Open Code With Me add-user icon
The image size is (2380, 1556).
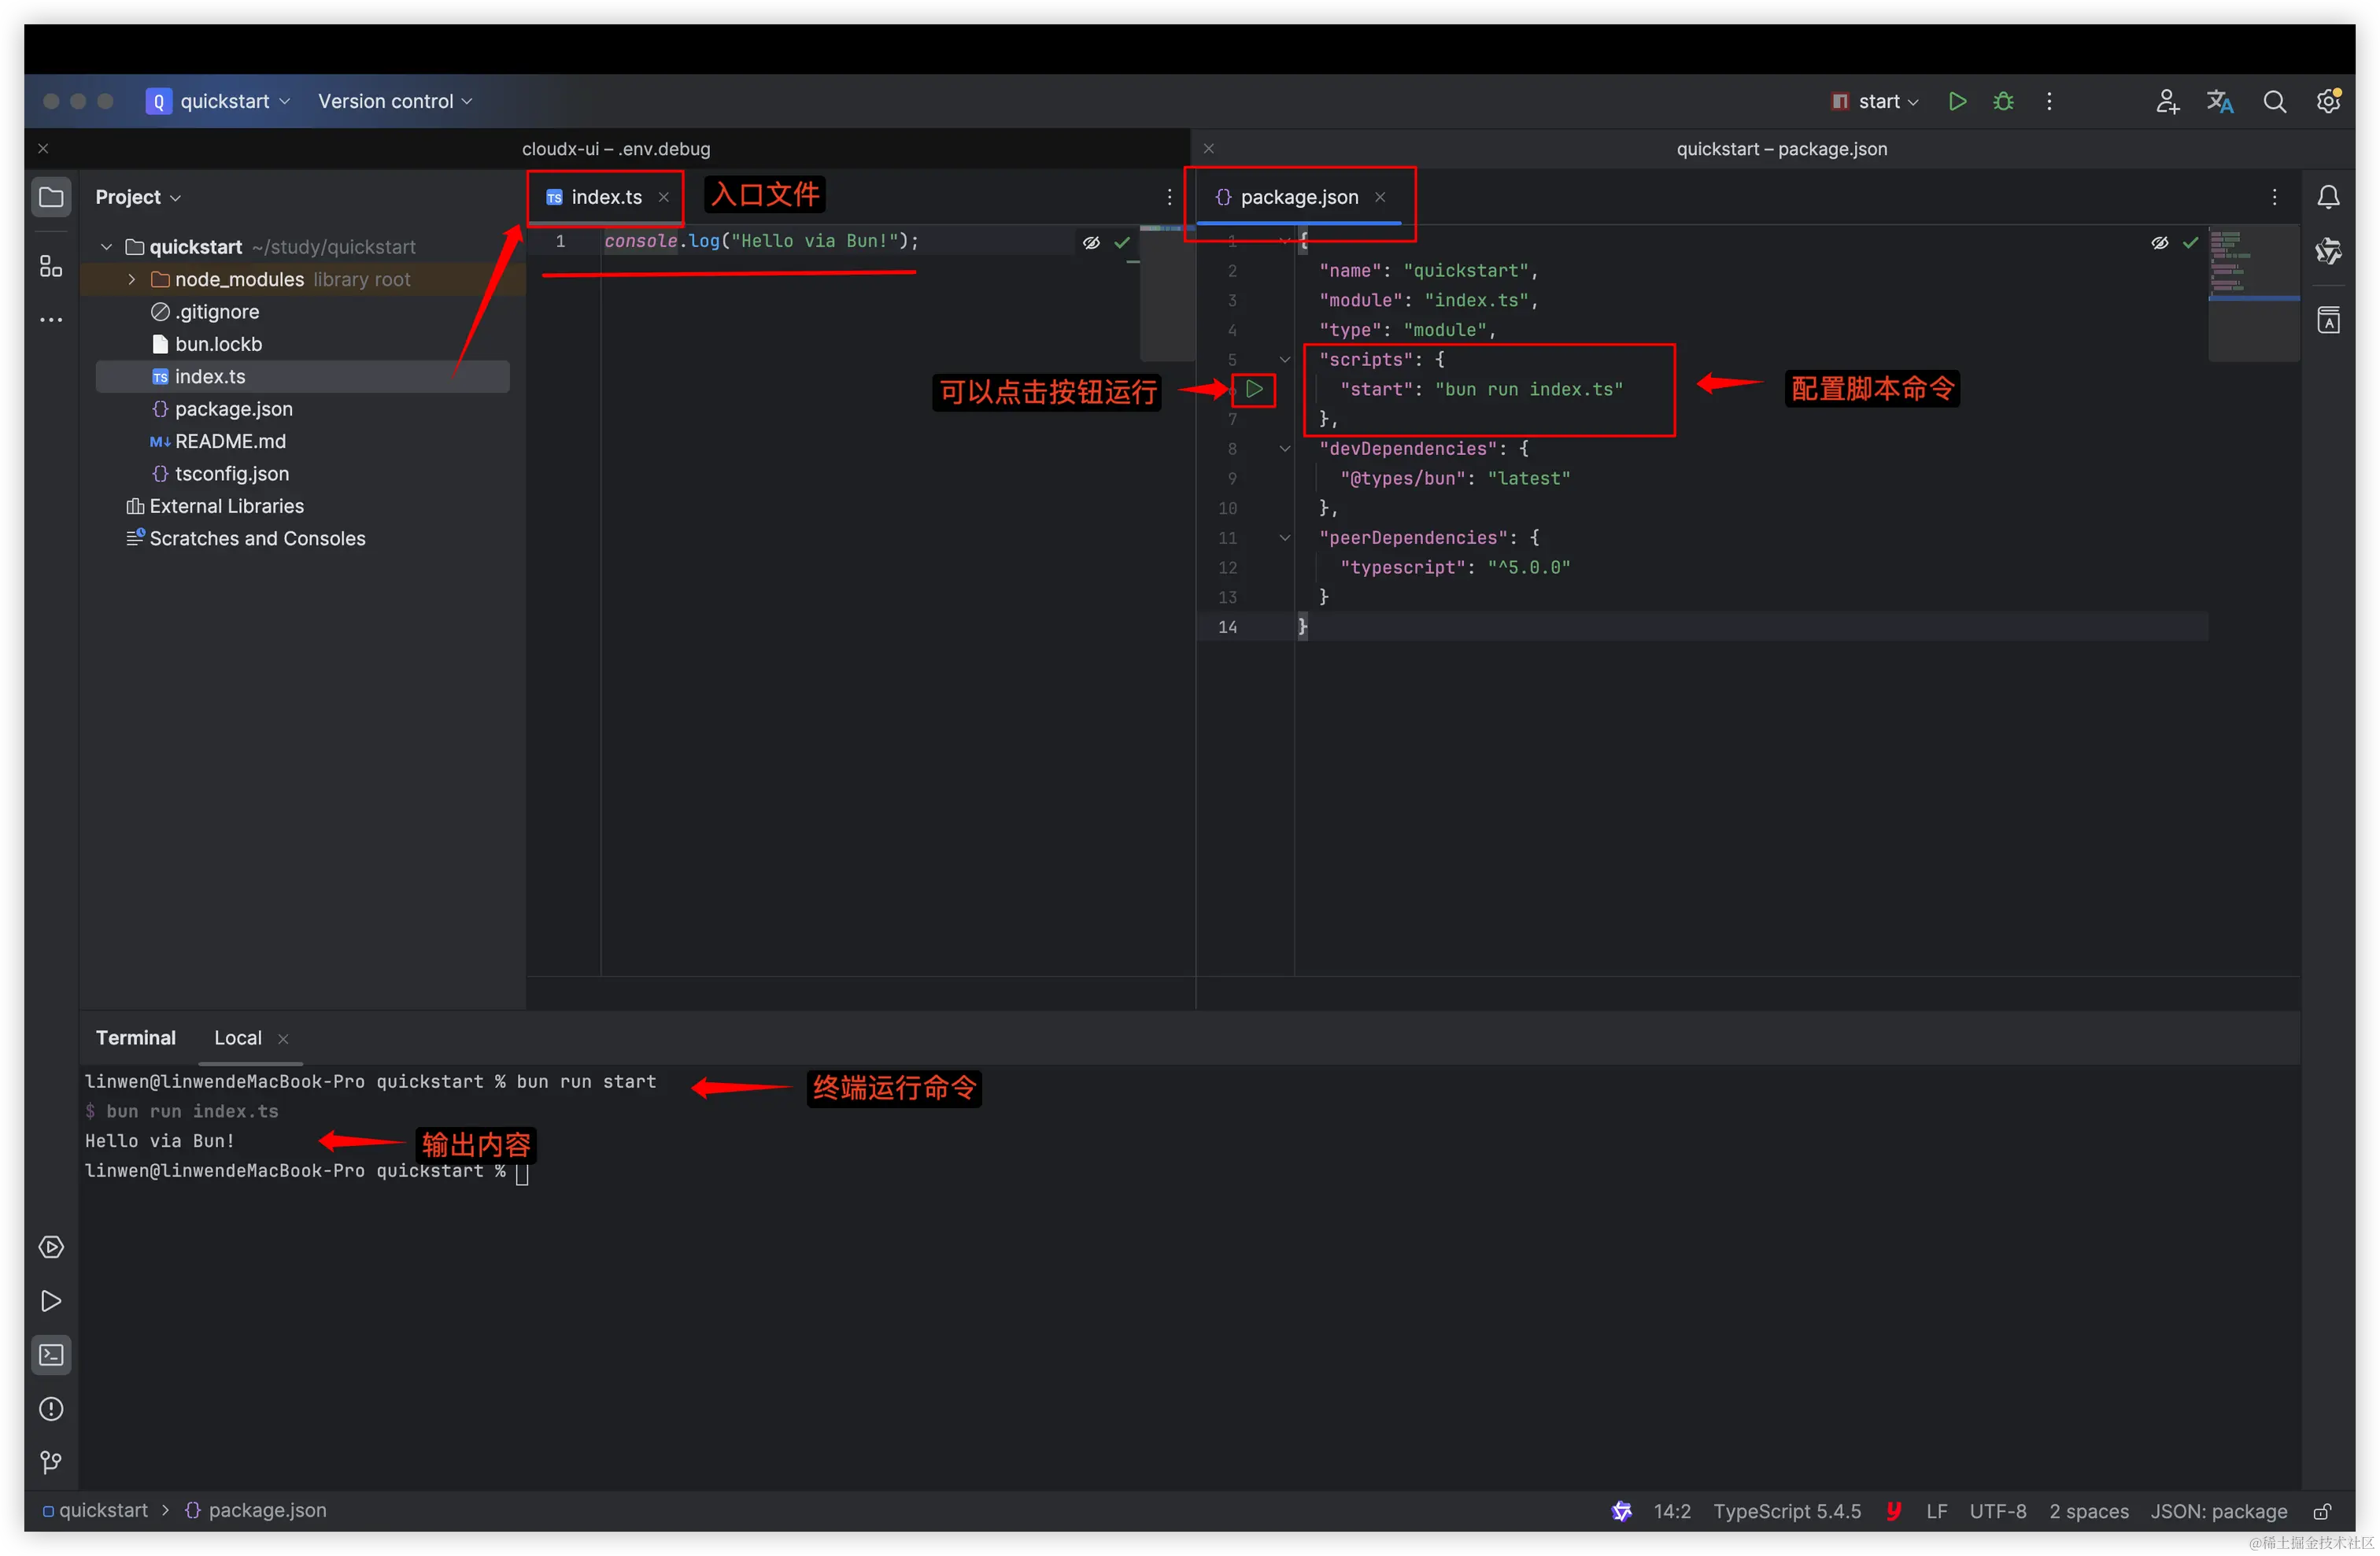tap(2167, 101)
